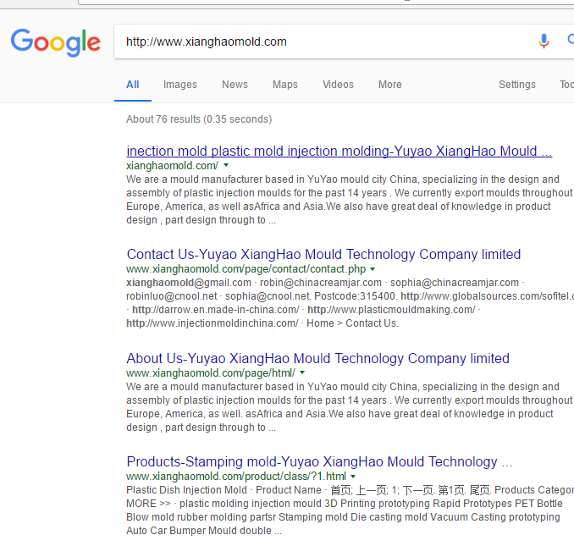This screenshot has width=574, height=546.
Task: Expand the More search menu
Action: 390,85
